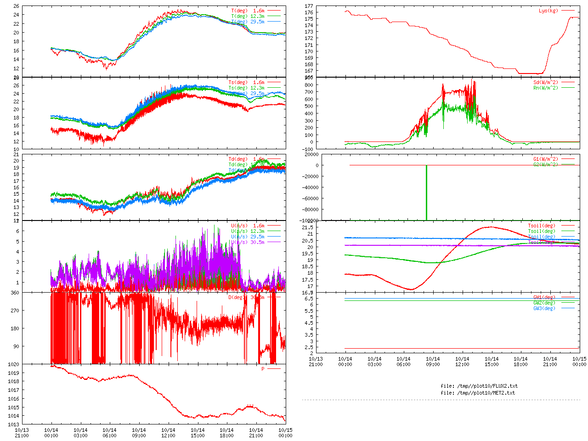Click the 21.5 soil temperature axis value
Screen dimensions: 588x441
coord(308,227)
